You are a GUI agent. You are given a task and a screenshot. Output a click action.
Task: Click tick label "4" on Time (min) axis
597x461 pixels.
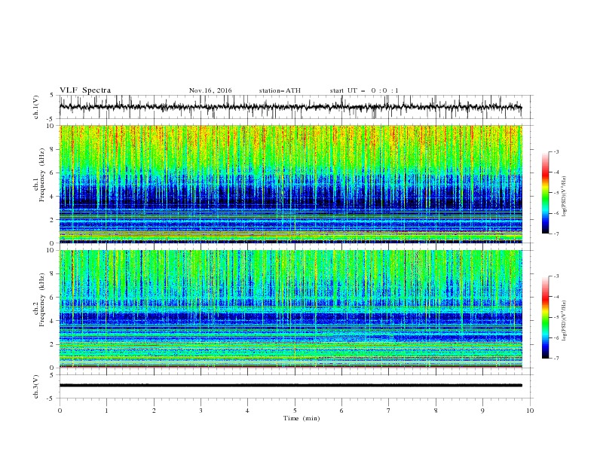point(248,411)
